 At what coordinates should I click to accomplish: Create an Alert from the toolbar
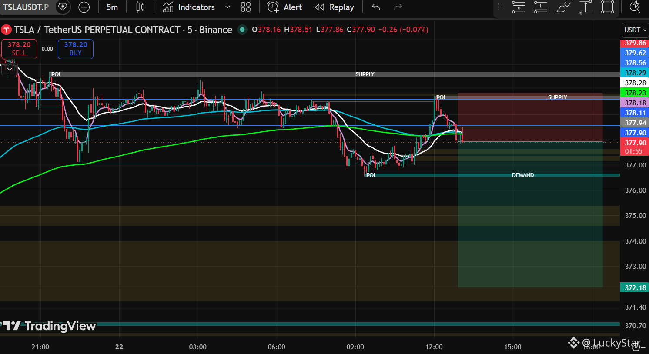tap(285, 7)
